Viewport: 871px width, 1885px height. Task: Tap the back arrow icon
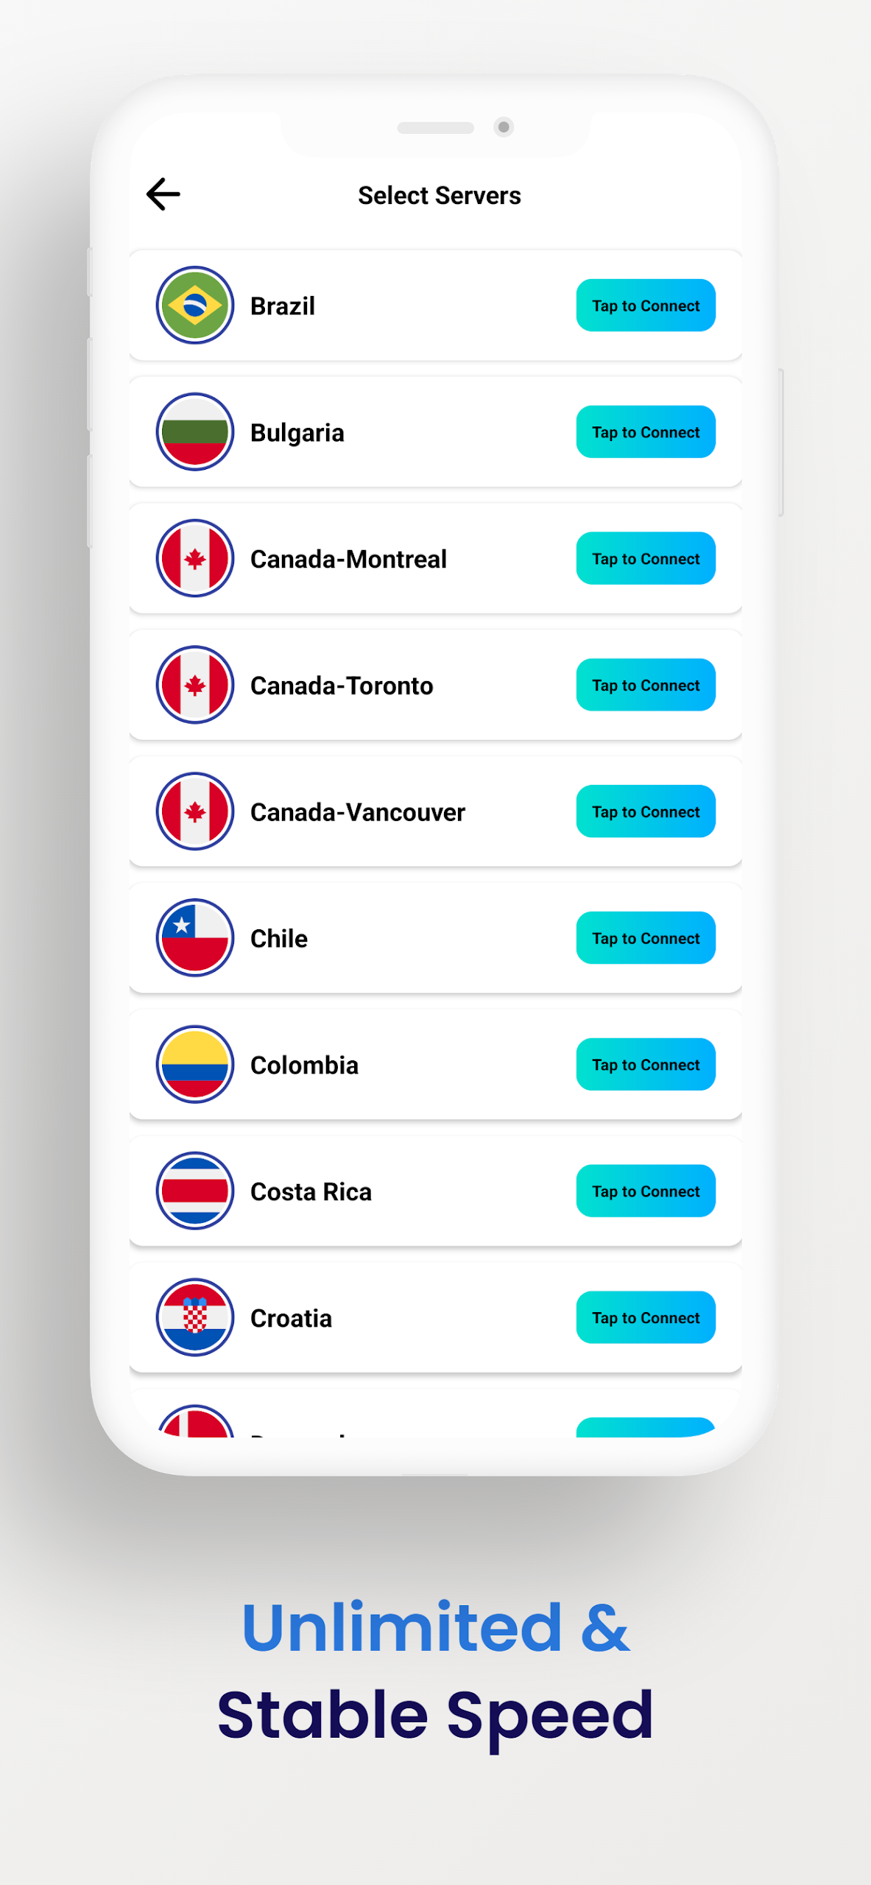click(x=163, y=194)
